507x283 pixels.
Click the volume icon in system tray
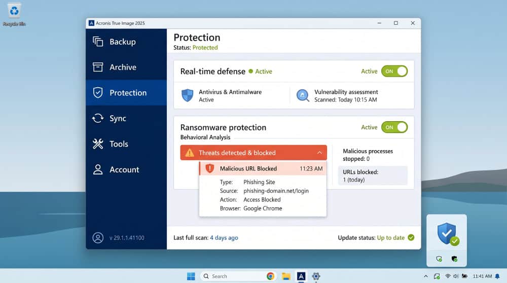click(x=456, y=276)
